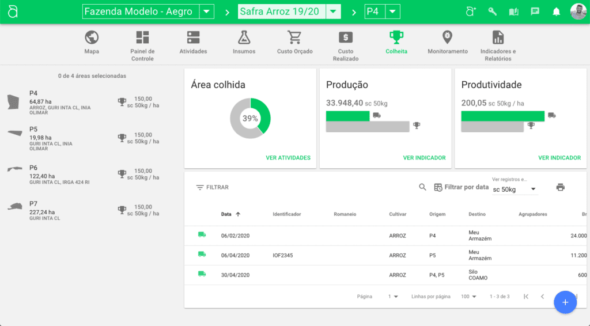
Task: Open the Monitoramento tab
Action: tap(447, 43)
